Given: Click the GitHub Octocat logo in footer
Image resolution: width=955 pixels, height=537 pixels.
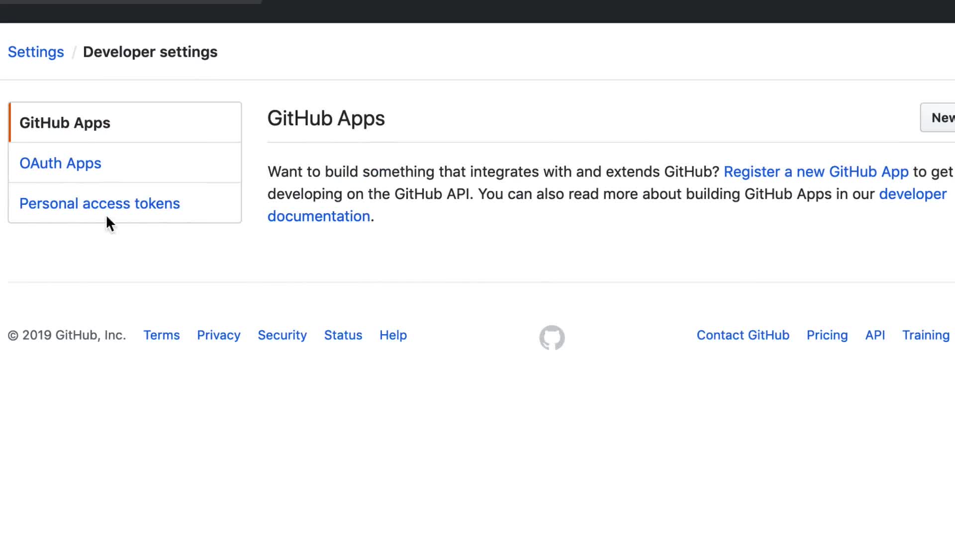Looking at the screenshot, I should click(x=552, y=338).
